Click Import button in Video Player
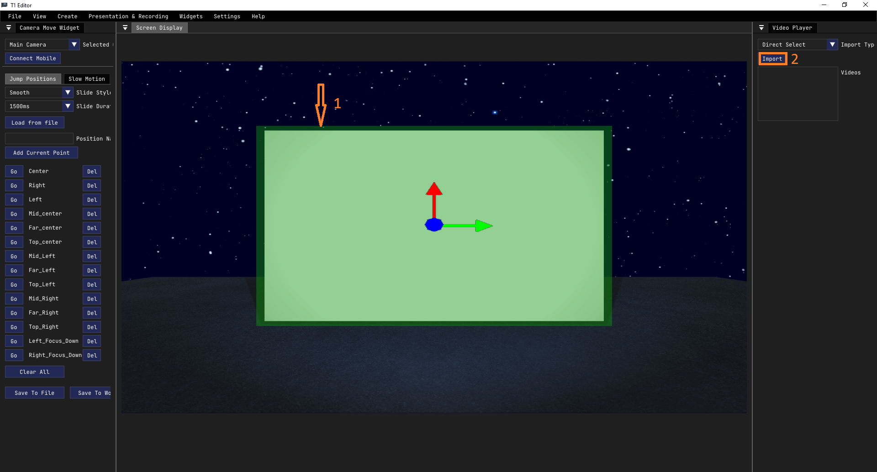The image size is (877, 472). pyautogui.click(x=772, y=59)
